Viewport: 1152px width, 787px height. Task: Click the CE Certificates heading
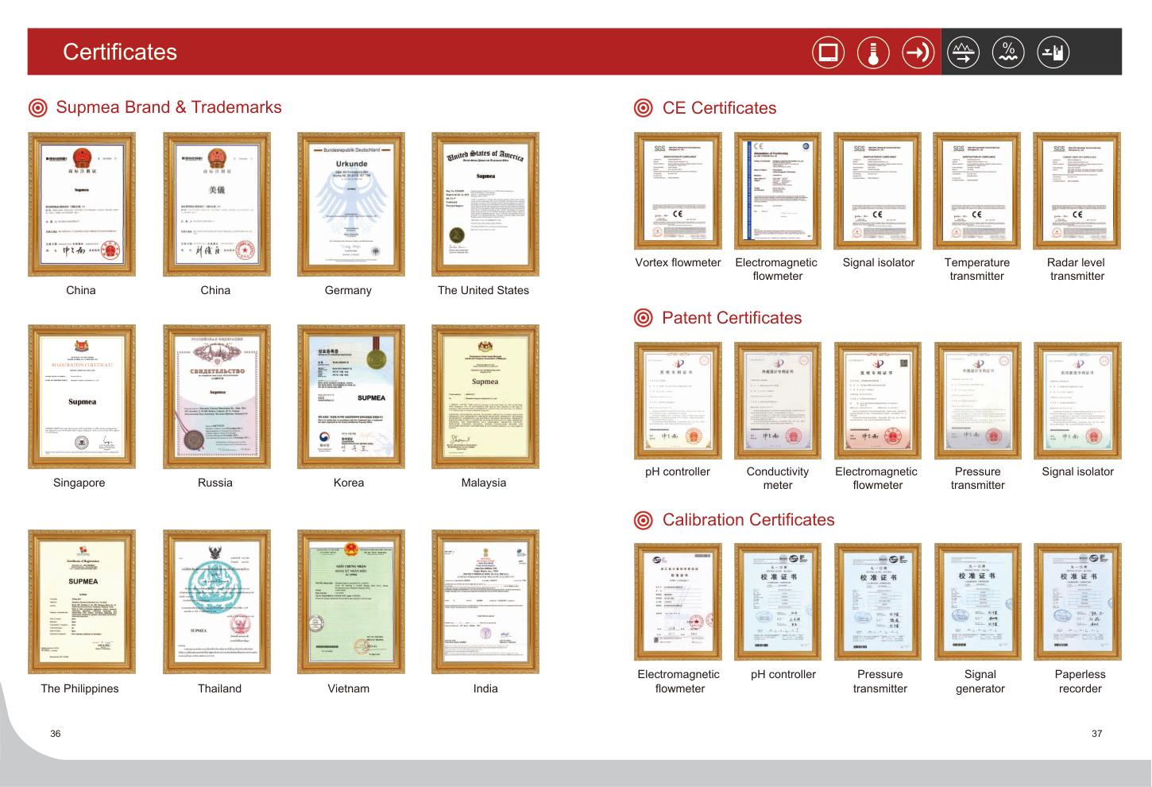[x=719, y=108]
